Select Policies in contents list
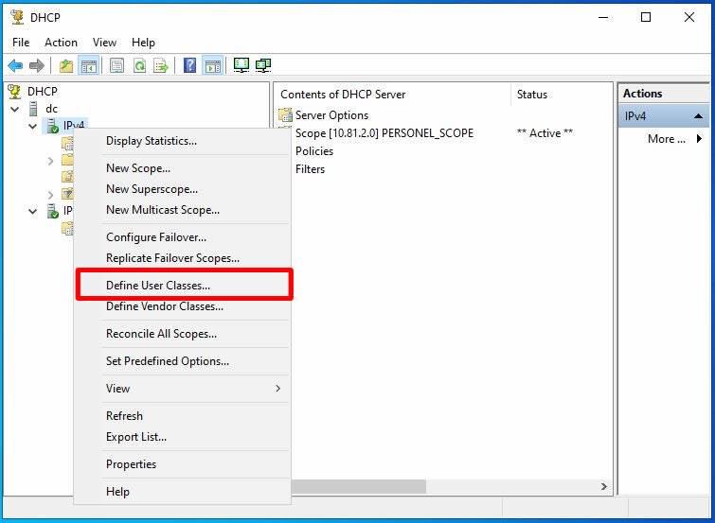 click(x=314, y=151)
